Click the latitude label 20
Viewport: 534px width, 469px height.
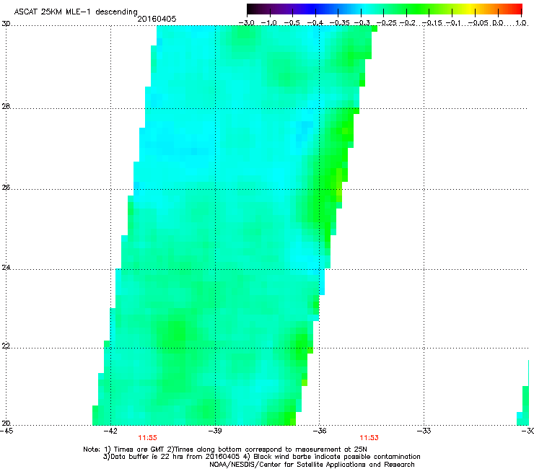6,424
